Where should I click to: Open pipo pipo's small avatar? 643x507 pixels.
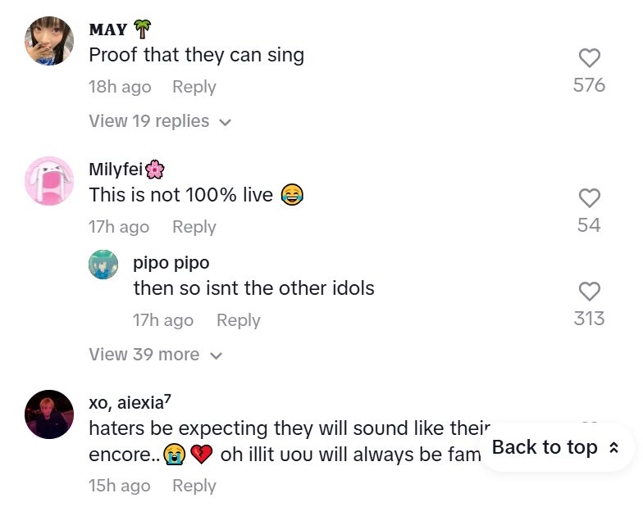[104, 265]
